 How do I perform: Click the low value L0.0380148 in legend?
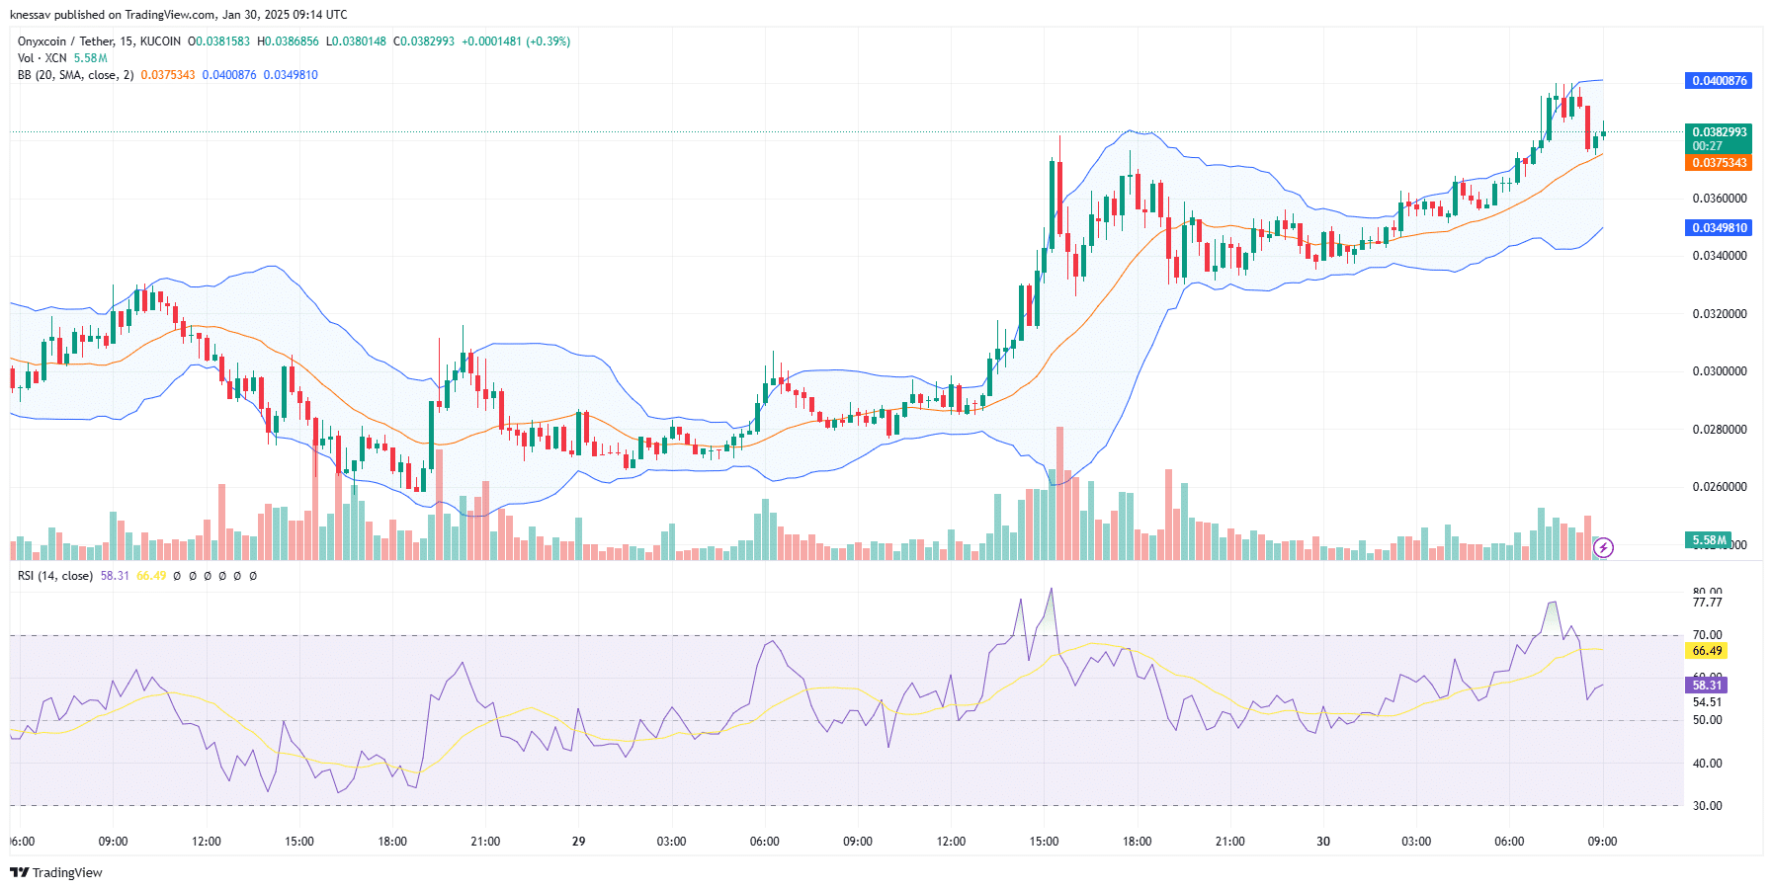point(356,41)
